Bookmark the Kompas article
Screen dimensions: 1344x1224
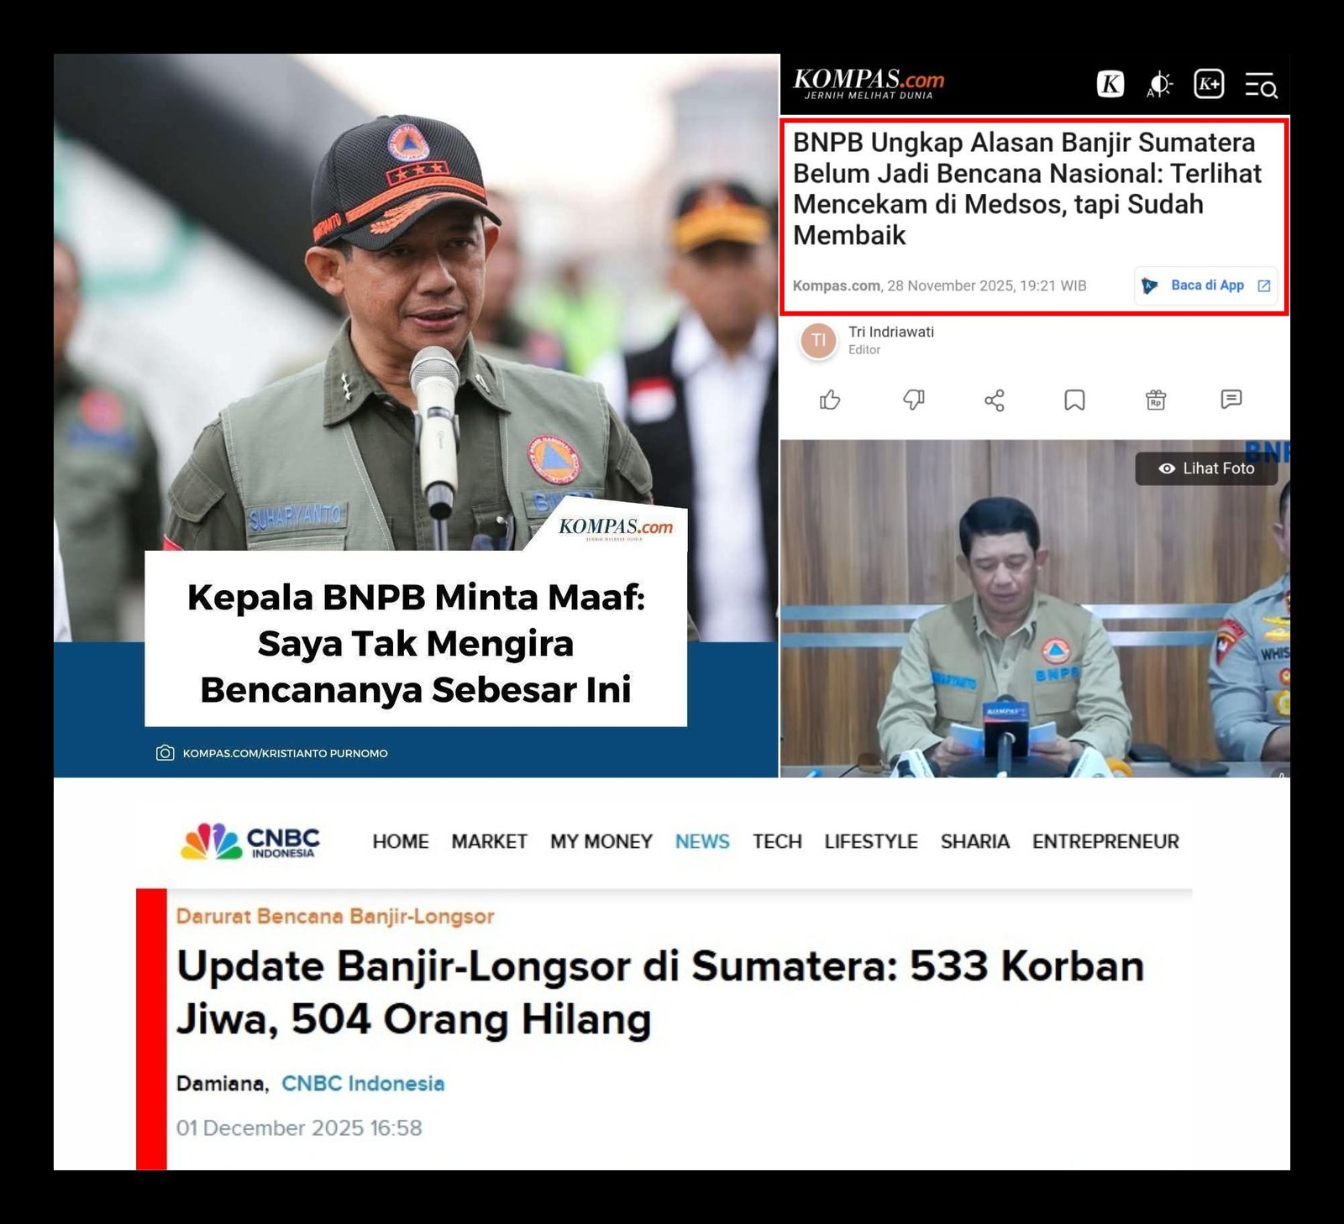[x=1074, y=400]
